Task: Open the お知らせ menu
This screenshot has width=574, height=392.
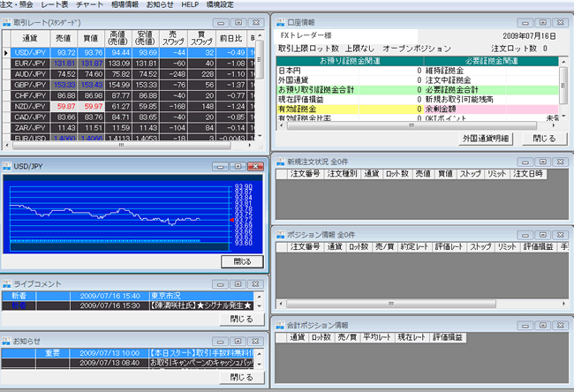Action: pos(160,4)
